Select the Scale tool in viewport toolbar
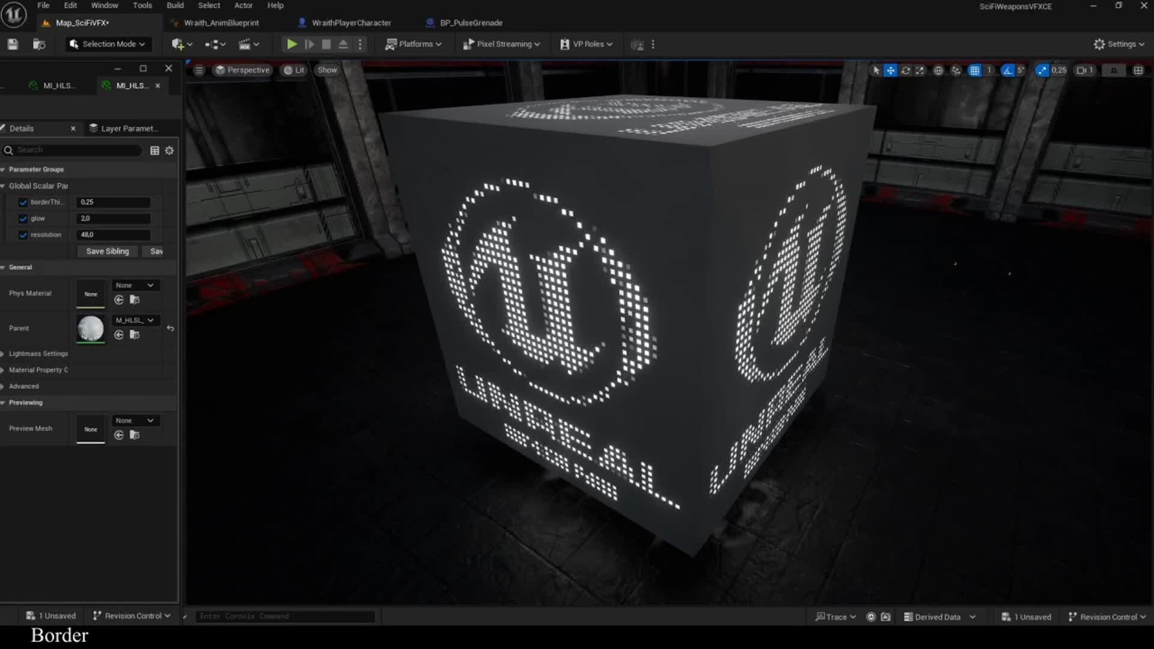The height and width of the screenshot is (649, 1154). [x=921, y=70]
